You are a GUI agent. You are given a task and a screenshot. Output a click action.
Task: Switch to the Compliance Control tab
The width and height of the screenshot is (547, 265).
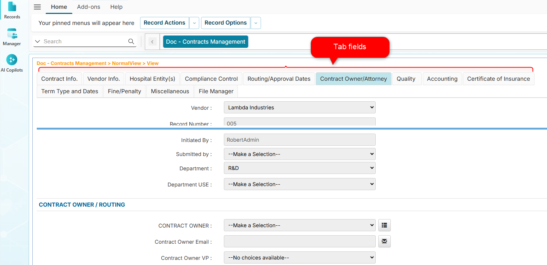[x=211, y=79]
